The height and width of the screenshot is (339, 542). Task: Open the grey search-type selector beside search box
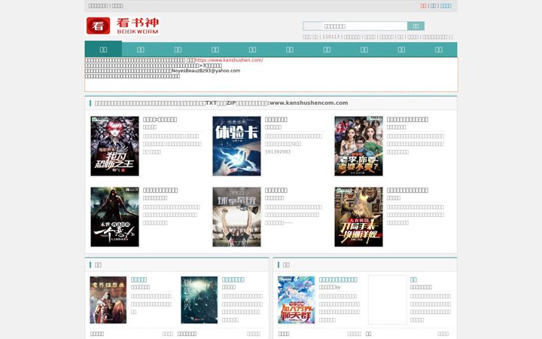click(312, 26)
